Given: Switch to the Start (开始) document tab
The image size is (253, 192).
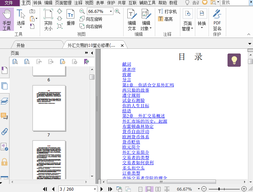Looking at the screenshot, I should click(x=37, y=45).
